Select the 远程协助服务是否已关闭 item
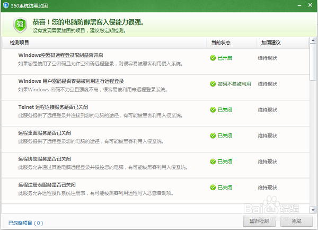Image resolution: width=318 pixels, height=230 pixels. (x=155, y=165)
